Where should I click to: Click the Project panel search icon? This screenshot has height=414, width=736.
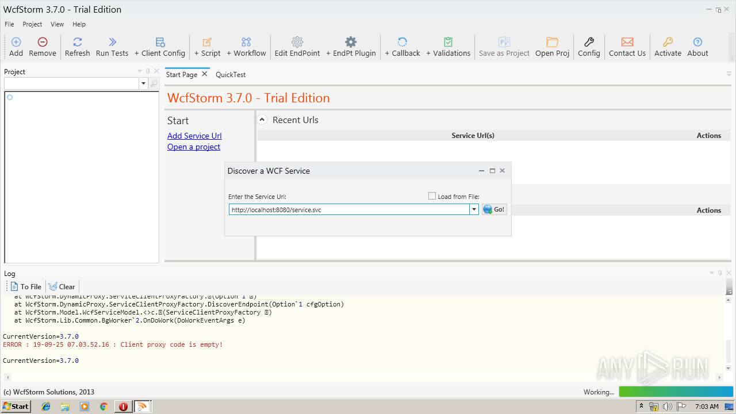point(154,84)
